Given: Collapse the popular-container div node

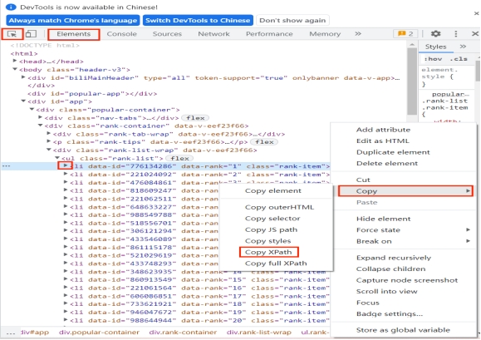Looking at the screenshot, I should pyautogui.click(x=32, y=110).
